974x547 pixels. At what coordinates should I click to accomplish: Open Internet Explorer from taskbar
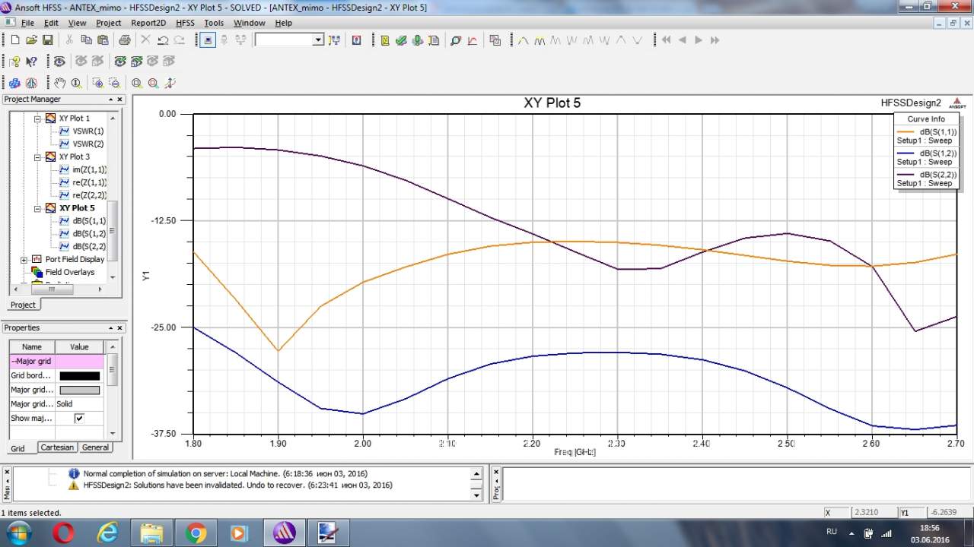coord(107,533)
